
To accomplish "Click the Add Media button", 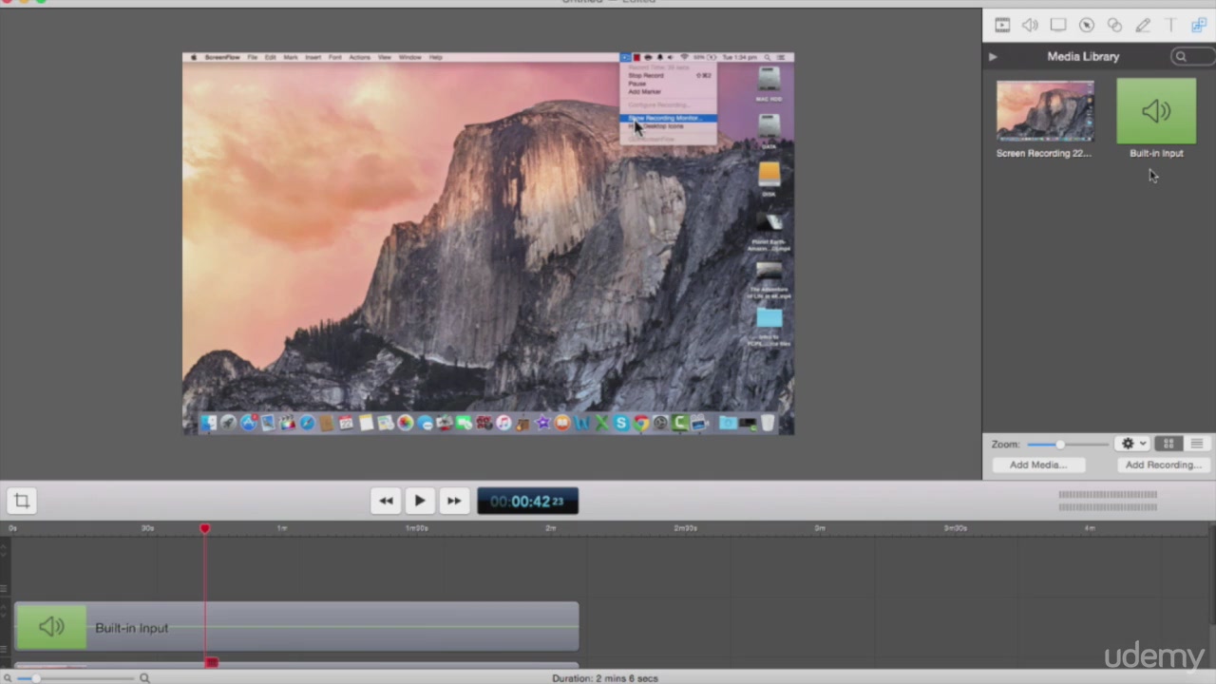I will [x=1037, y=465].
